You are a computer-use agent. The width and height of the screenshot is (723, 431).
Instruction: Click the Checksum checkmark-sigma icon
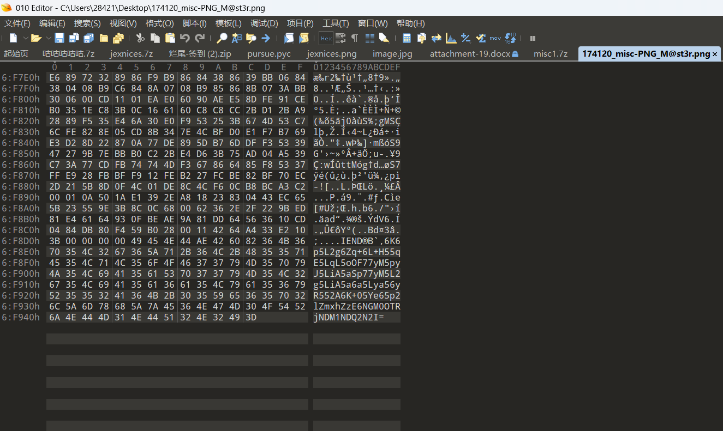pos(480,38)
